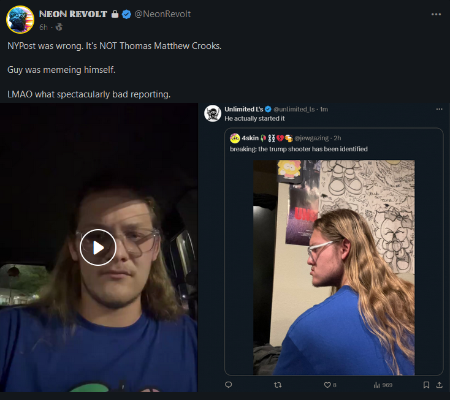Click the @NeonRevolt handle
Viewport: 450px width, 400px height.
click(x=162, y=14)
